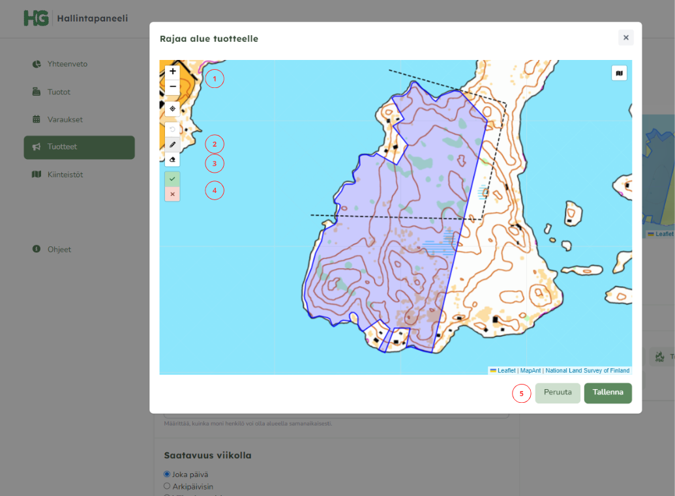Confirm drawing with the green checkmark

point(172,179)
